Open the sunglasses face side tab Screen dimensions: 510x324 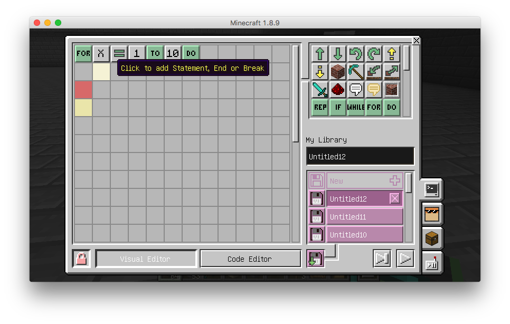(432, 214)
